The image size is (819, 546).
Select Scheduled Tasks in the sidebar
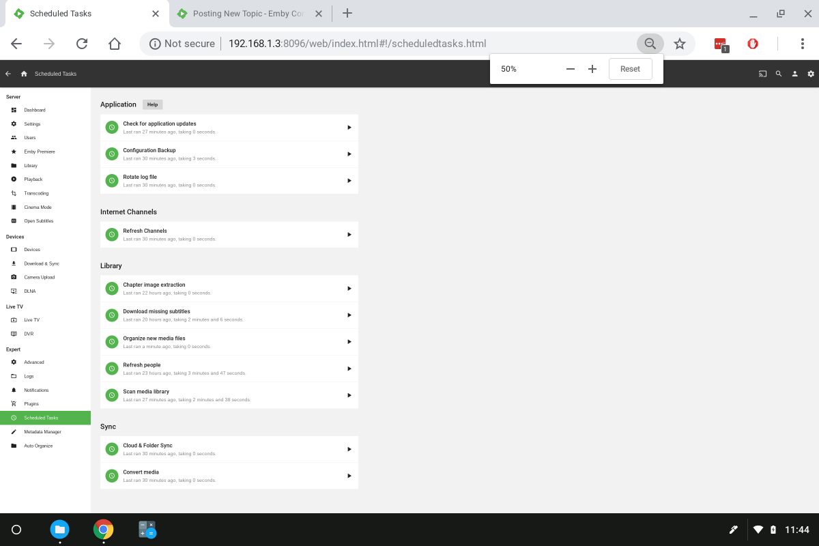coord(45,418)
